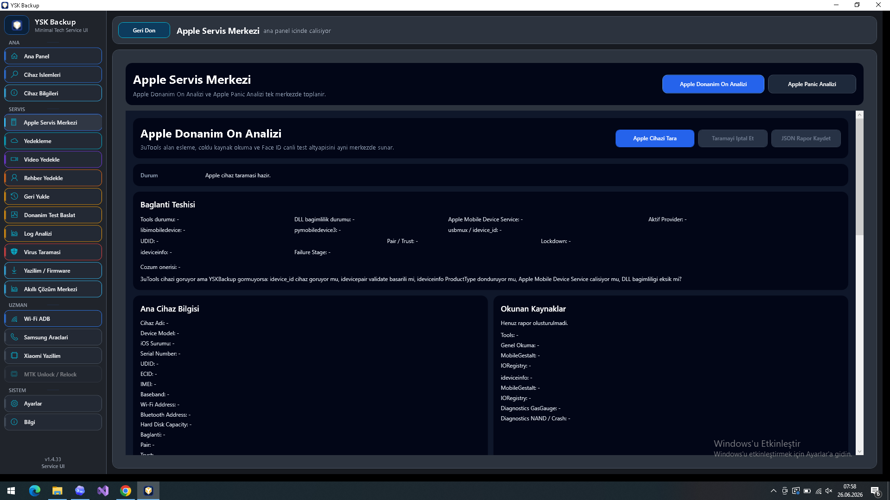The width and height of the screenshot is (890, 500).
Task: Click the Taramayi Iptal Et button
Action: coord(732,138)
